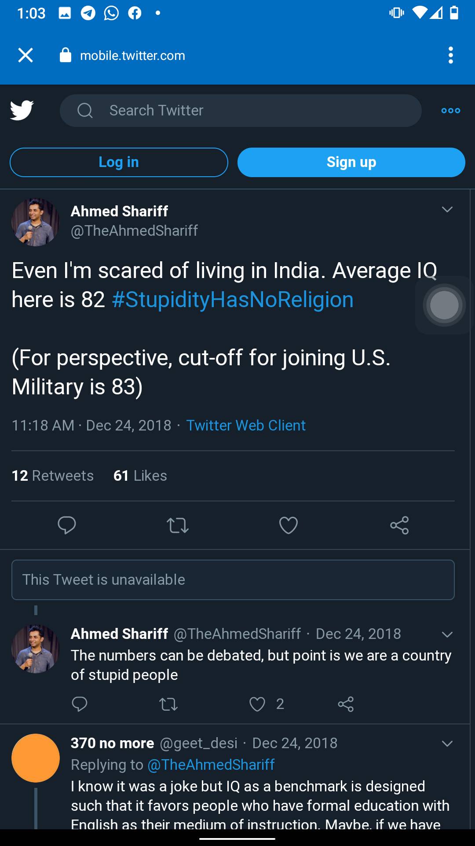Expand main tweet options chevron
The width and height of the screenshot is (475, 846).
point(447,210)
